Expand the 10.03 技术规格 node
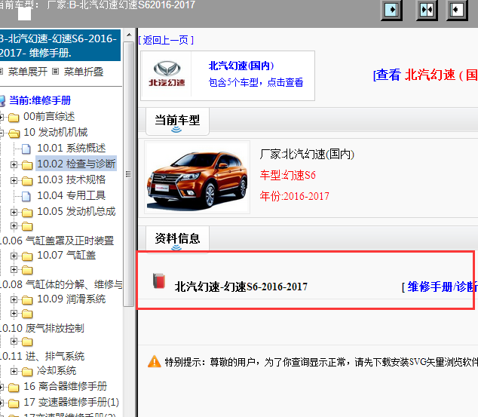Image resolution: width=478 pixels, height=417 pixels. coord(14,180)
